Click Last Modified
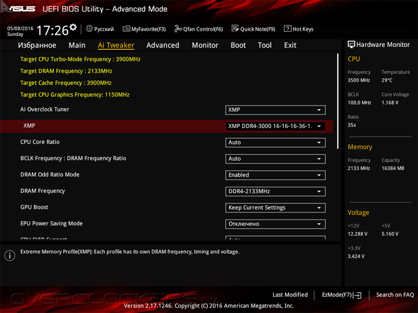The image size is (418, 313). tap(290, 295)
